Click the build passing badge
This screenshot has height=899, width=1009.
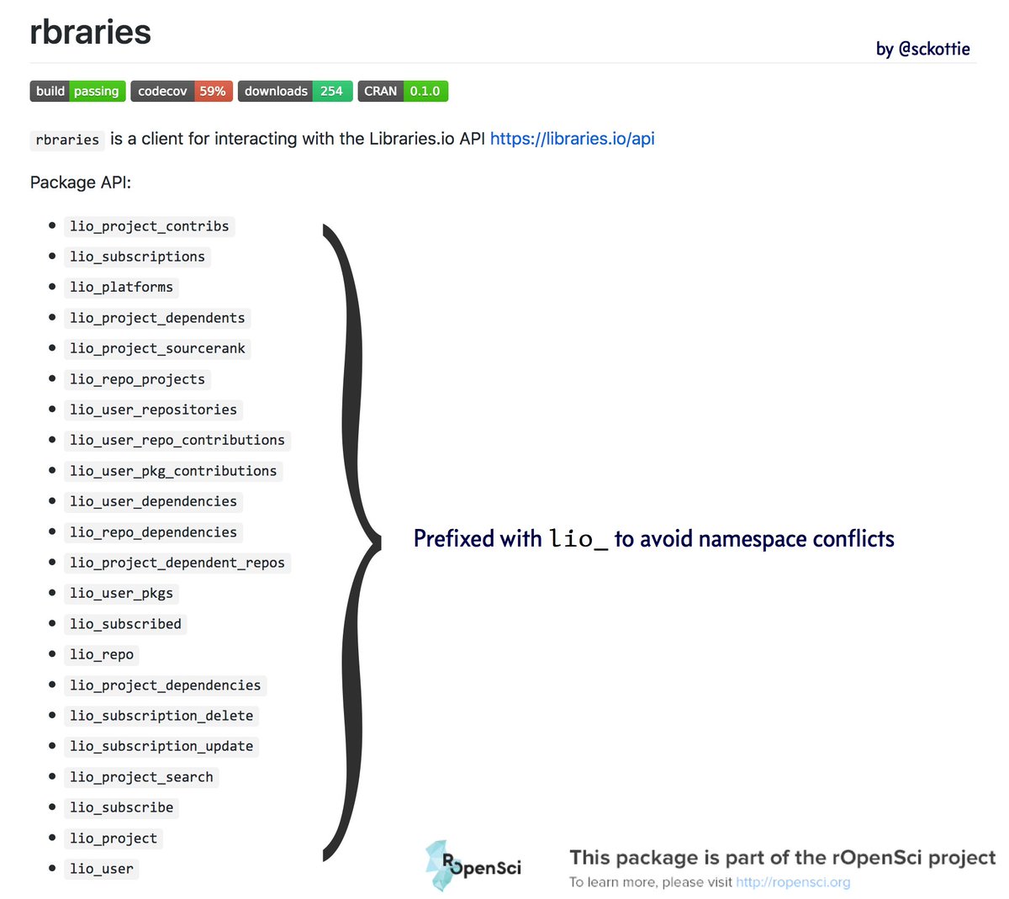tap(77, 91)
